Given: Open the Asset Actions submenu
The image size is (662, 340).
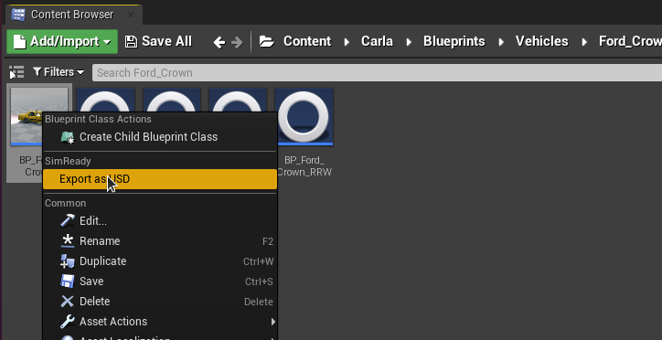Looking at the screenshot, I should (160, 322).
